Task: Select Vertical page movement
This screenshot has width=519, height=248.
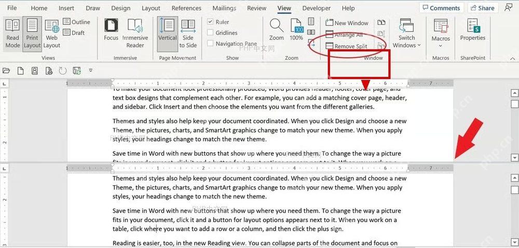Action: pyautogui.click(x=167, y=34)
